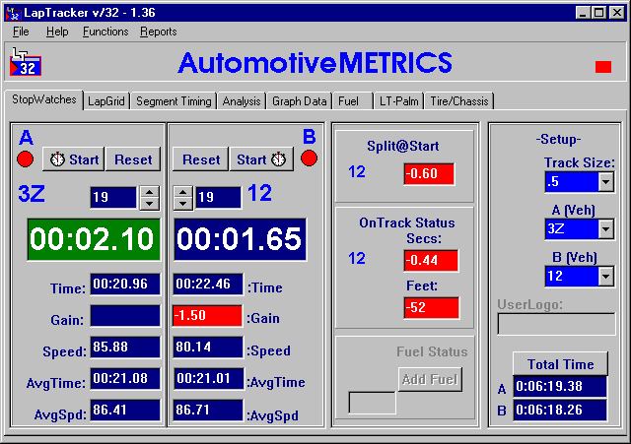Image resolution: width=631 pixels, height=444 pixels.
Task: Click the empty Gain field for A
Action: coord(125,316)
